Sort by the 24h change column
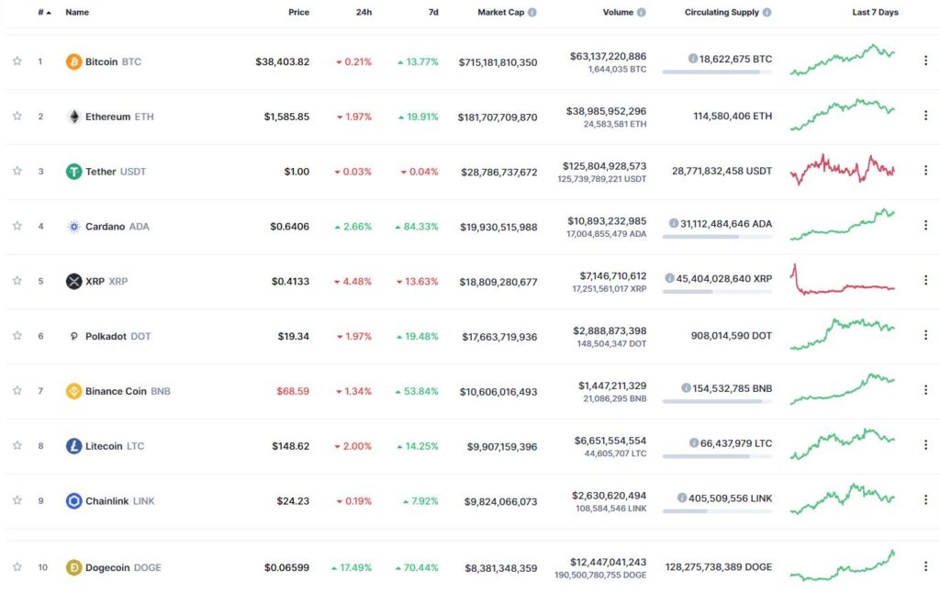940x593 pixels. (364, 12)
